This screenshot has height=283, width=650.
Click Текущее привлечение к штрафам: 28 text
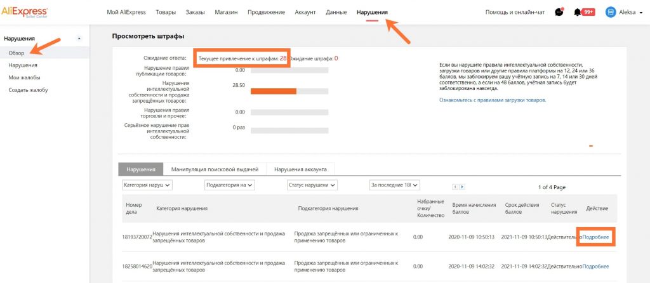click(x=242, y=58)
